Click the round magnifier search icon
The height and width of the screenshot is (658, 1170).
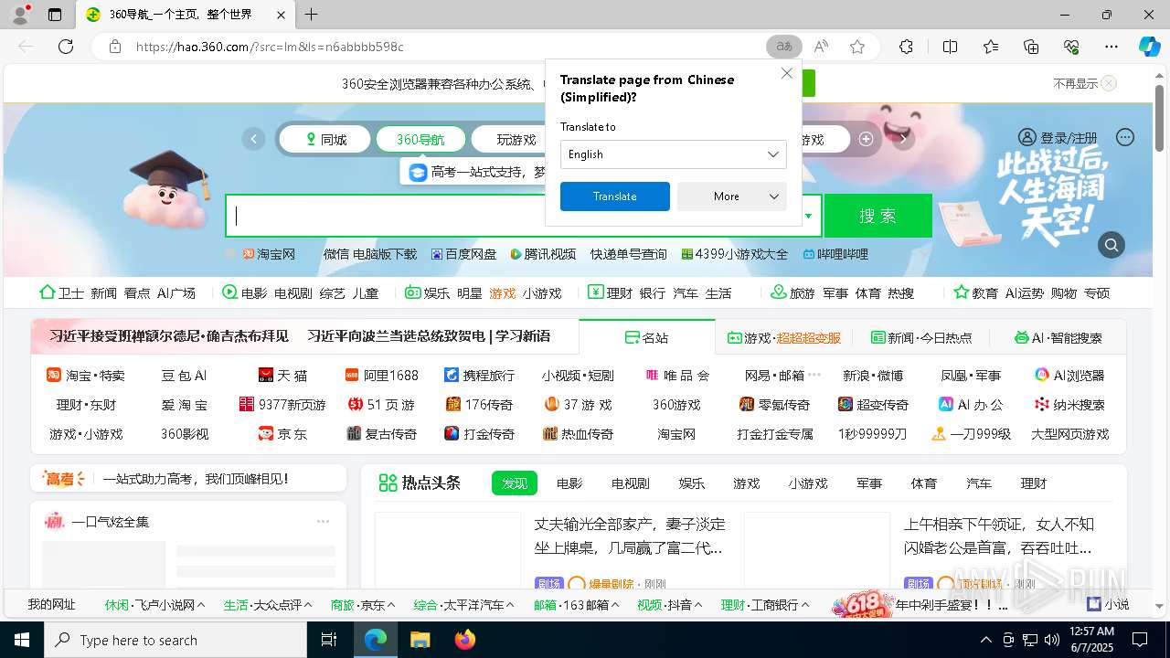click(1111, 245)
